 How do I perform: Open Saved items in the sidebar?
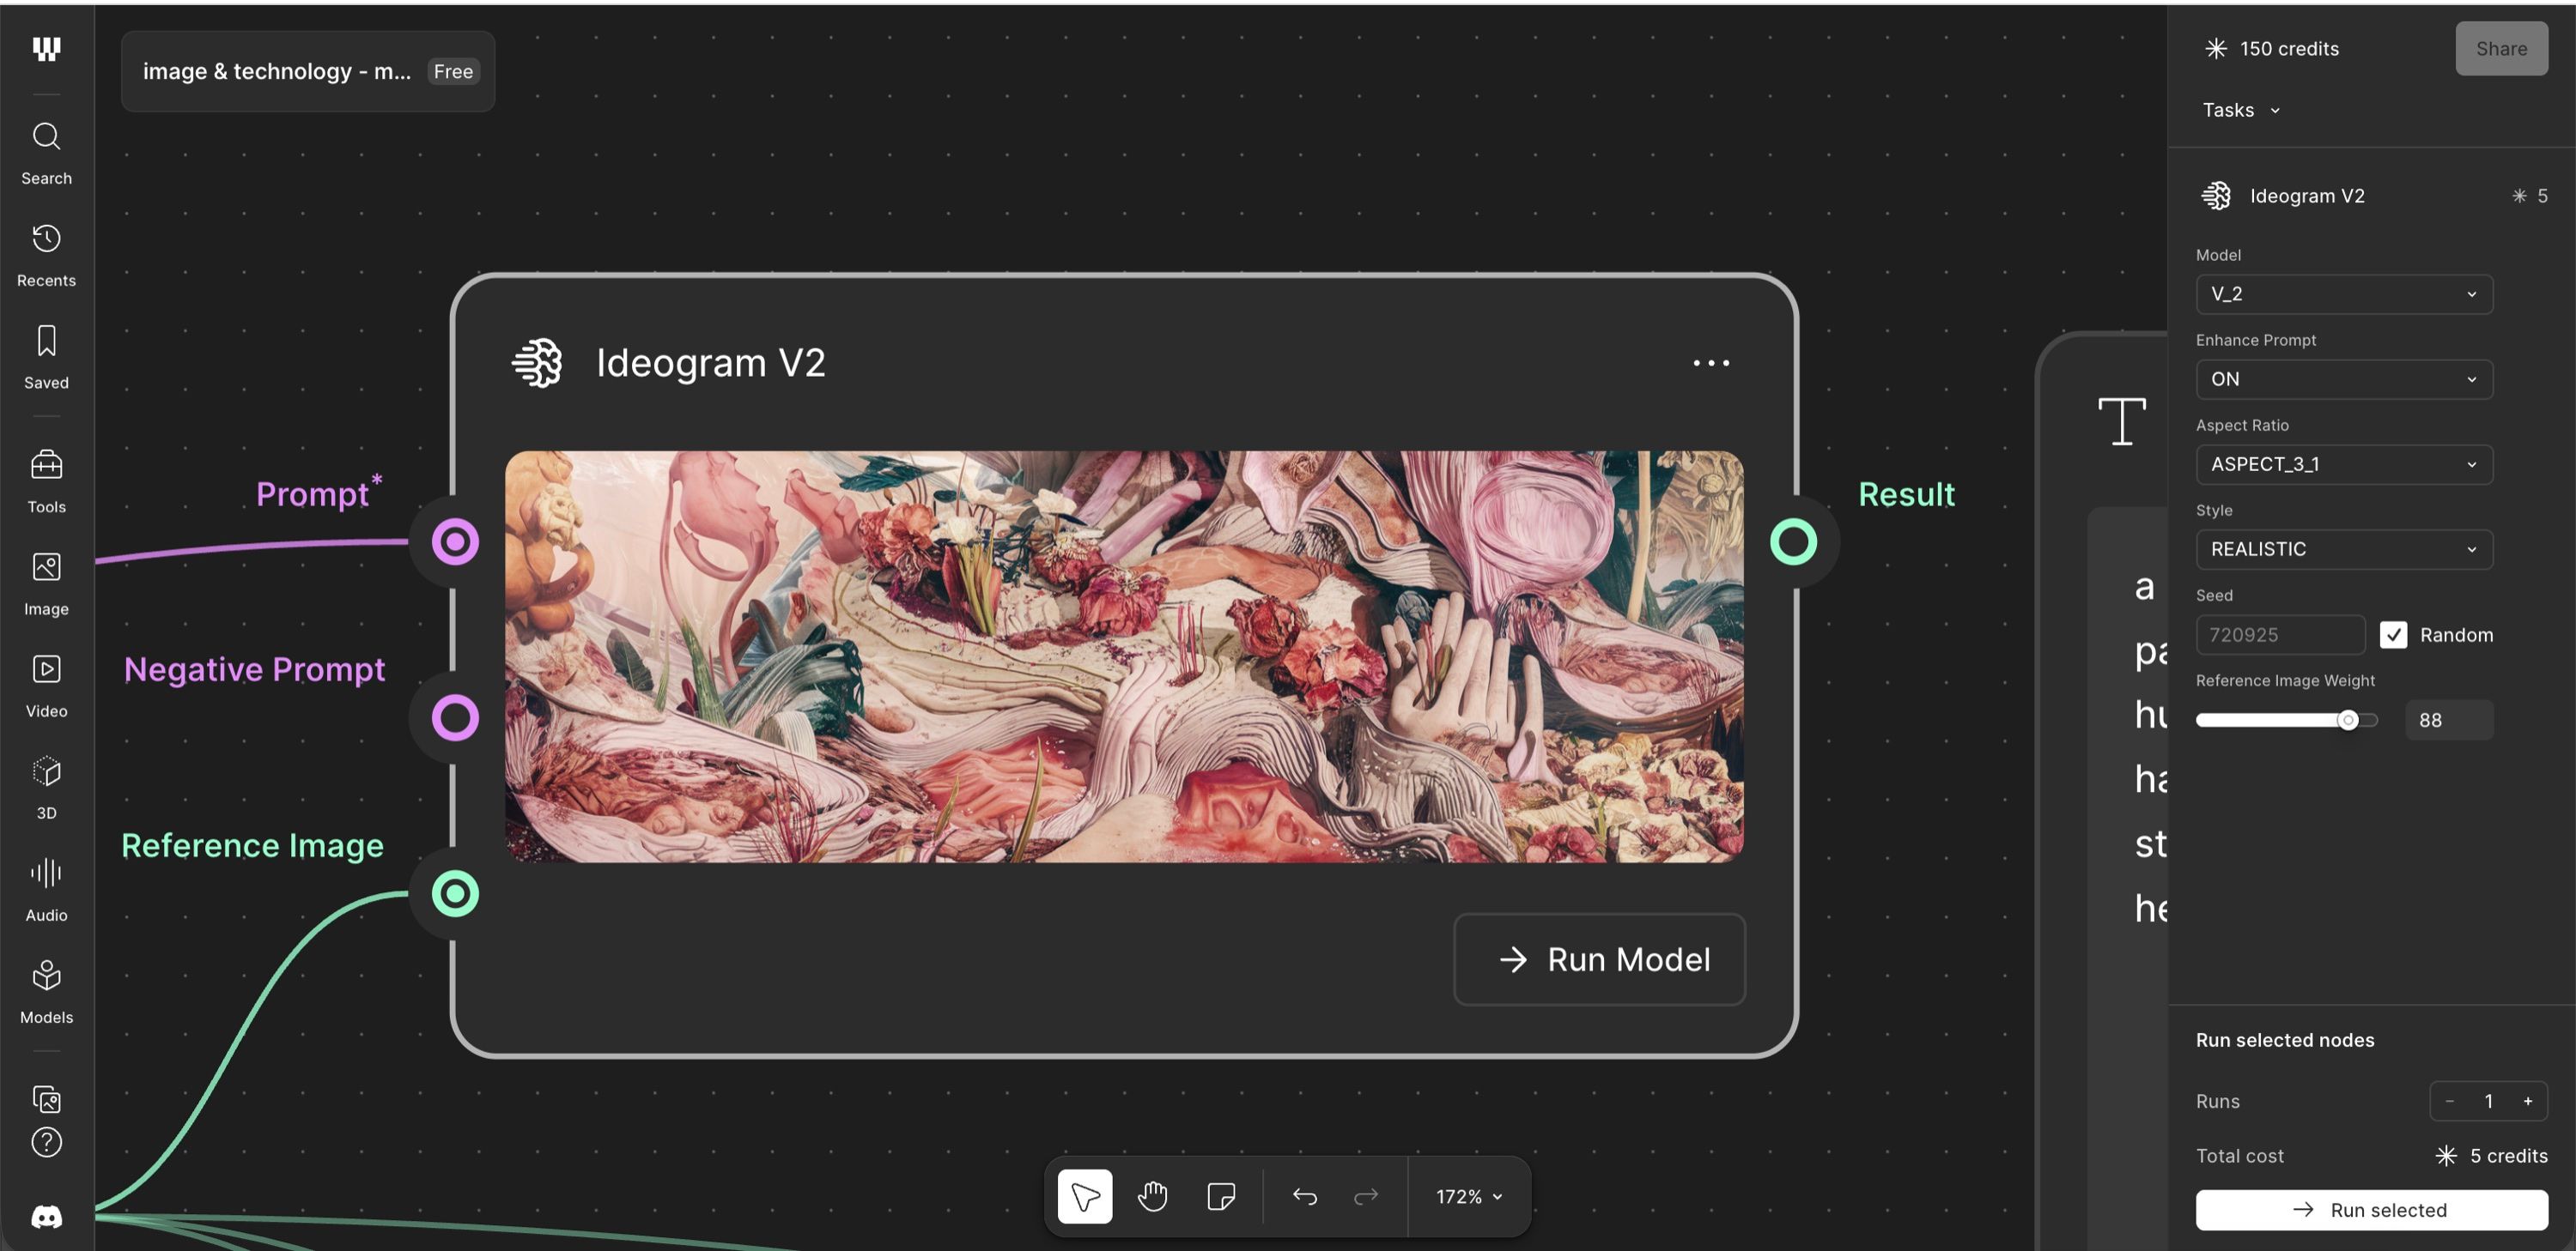pyautogui.click(x=46, y=358)
